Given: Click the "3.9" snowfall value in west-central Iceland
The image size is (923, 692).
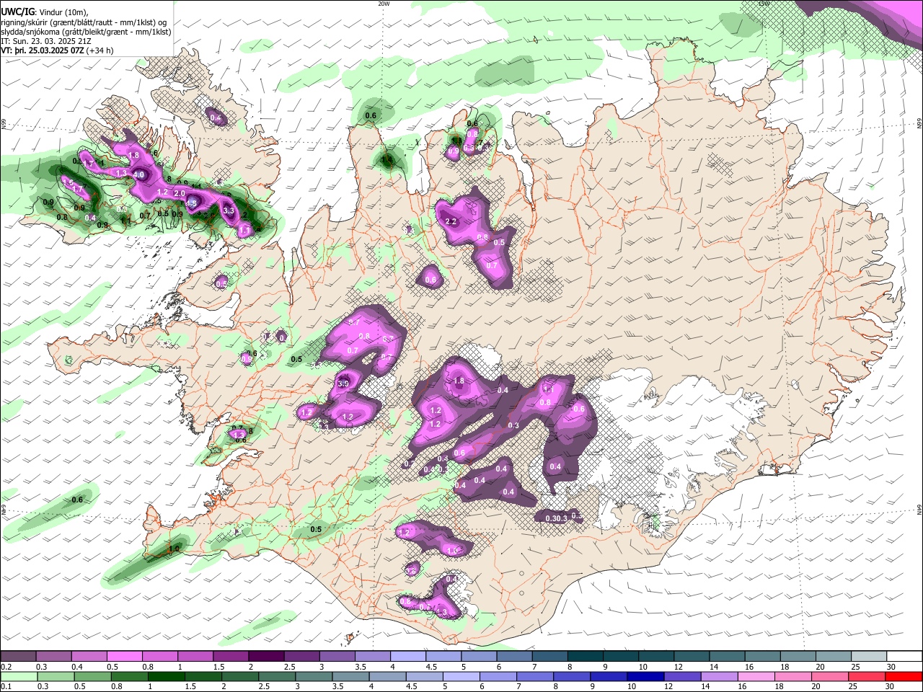Looking at the screenshot, I should [x=343, y=384].
